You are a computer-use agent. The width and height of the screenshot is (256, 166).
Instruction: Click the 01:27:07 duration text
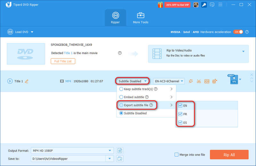coord(97,81)
